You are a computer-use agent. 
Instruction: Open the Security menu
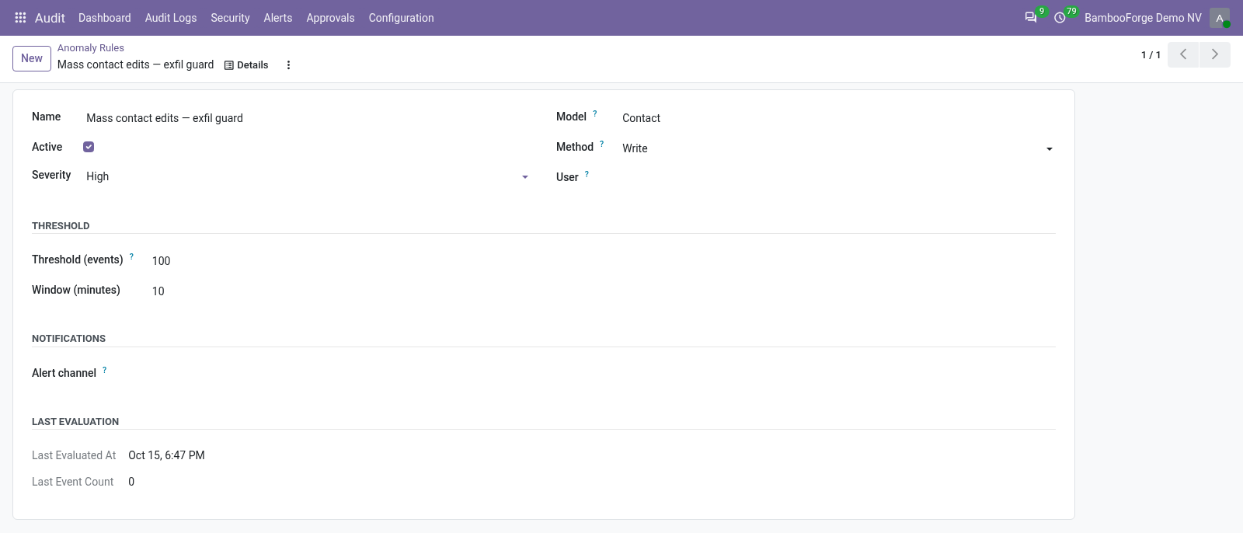click(230, 18)
